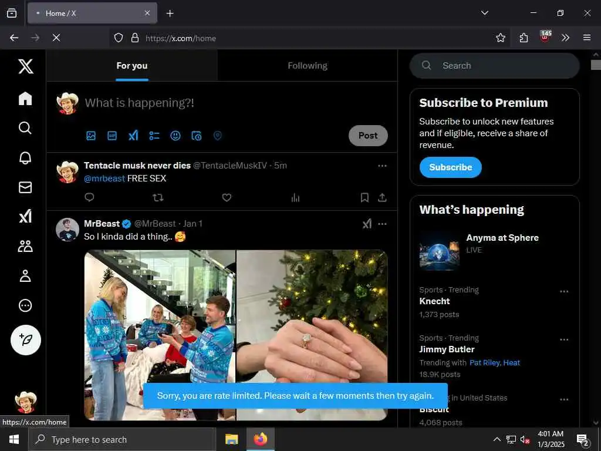Viewport: 601px width, 451px height.
Task: Open more options for Jimmy Butler trend
Action: pyautogui.click(x=564, y=340)
